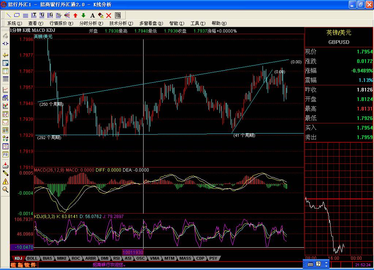This screenshot has width=374, height=270.
Task: Click the red up arrow marker tool
Action: tap(75, 15)
